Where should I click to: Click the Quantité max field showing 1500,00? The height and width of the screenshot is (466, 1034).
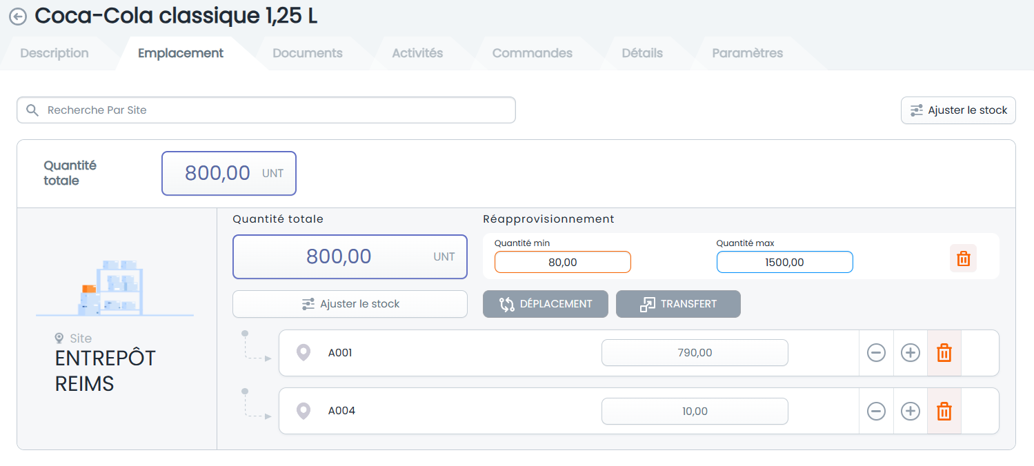(785, 262)
